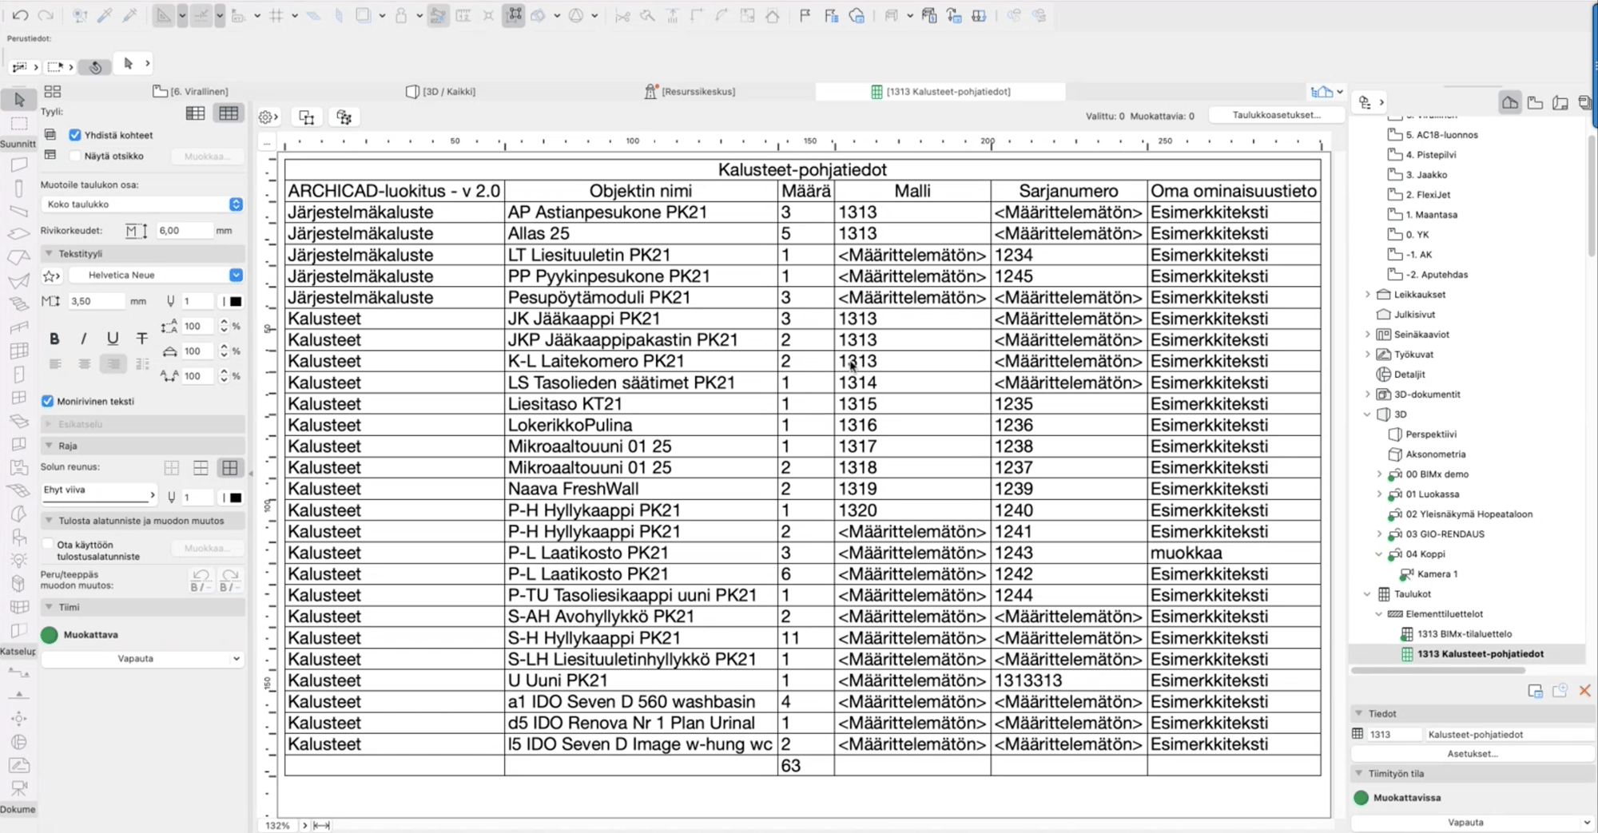Click the Redo arrow in the toolbar
Screen dimensions: 1598x833
pyautogui.click(x=46, y=15)
